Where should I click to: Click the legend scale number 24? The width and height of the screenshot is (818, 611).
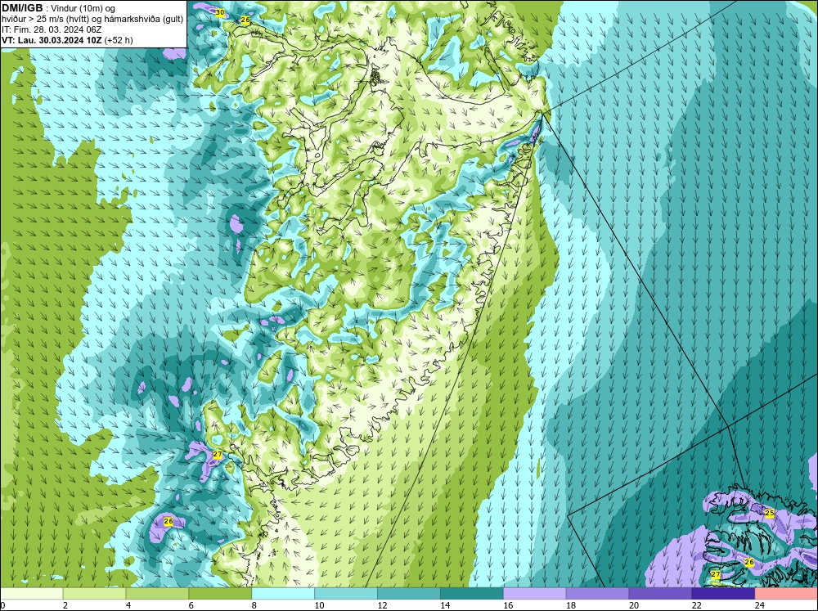coord(760,605)
